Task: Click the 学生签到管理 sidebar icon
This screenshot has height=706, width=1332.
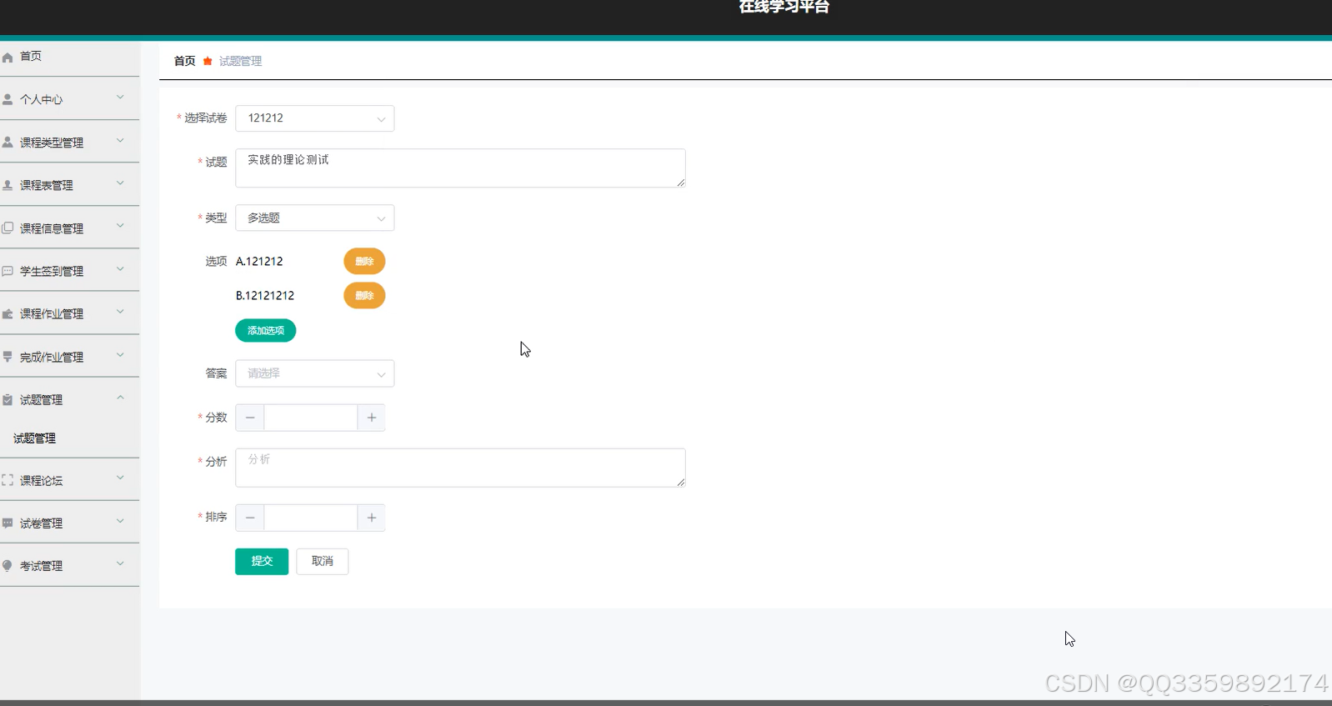Action: click(x=8, y=271)
